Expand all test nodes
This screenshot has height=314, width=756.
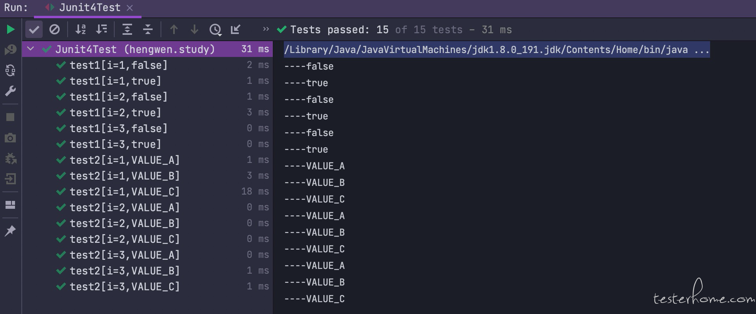pyautogui.click(x=127, y=29)
